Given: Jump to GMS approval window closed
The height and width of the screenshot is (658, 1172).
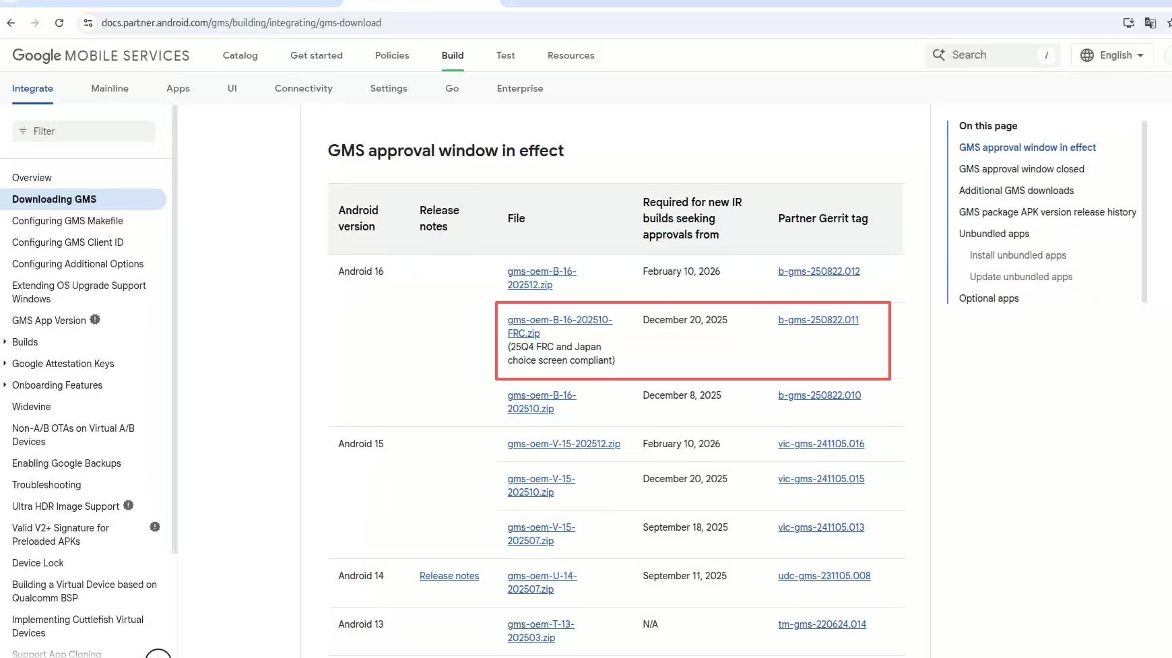Looking at the screenshot, I should (1022, 169).
